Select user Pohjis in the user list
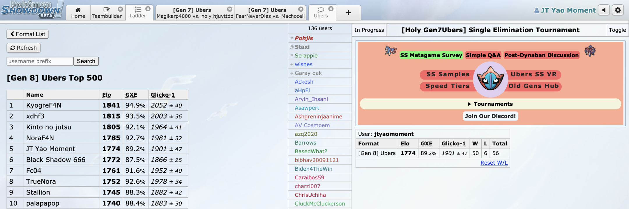 pos(304,38)
